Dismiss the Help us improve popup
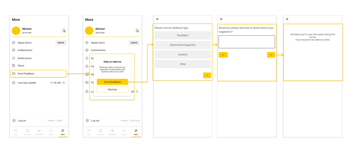 coord(112,90)
